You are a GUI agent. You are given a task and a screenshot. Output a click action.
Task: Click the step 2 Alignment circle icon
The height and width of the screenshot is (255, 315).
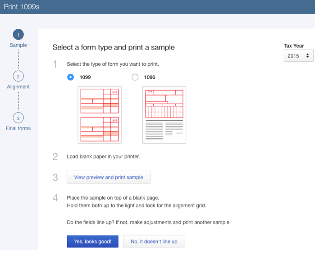[x=18, y=76]
